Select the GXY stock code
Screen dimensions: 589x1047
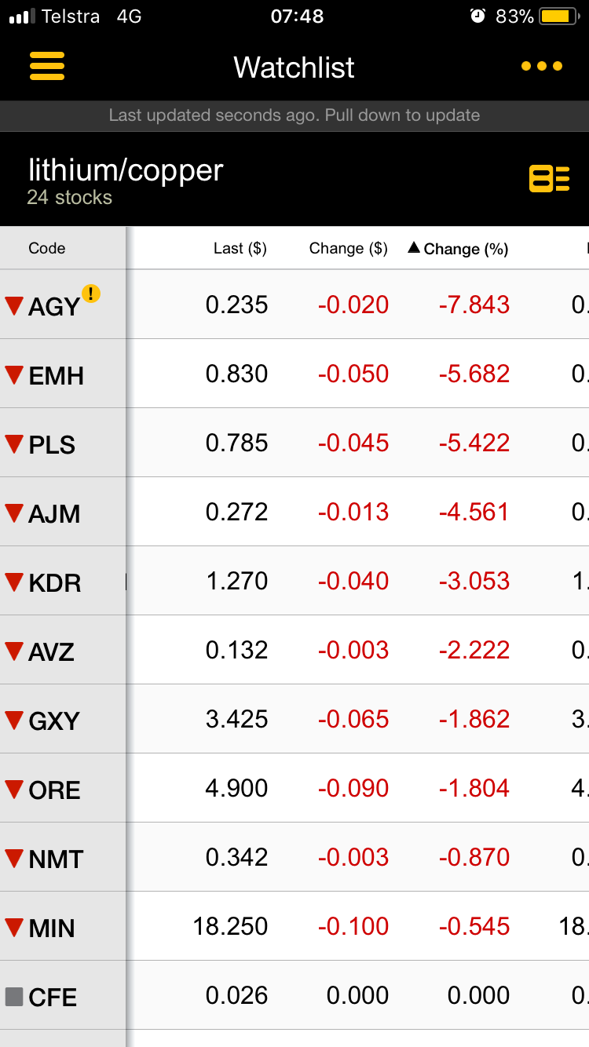click(54, 721)
